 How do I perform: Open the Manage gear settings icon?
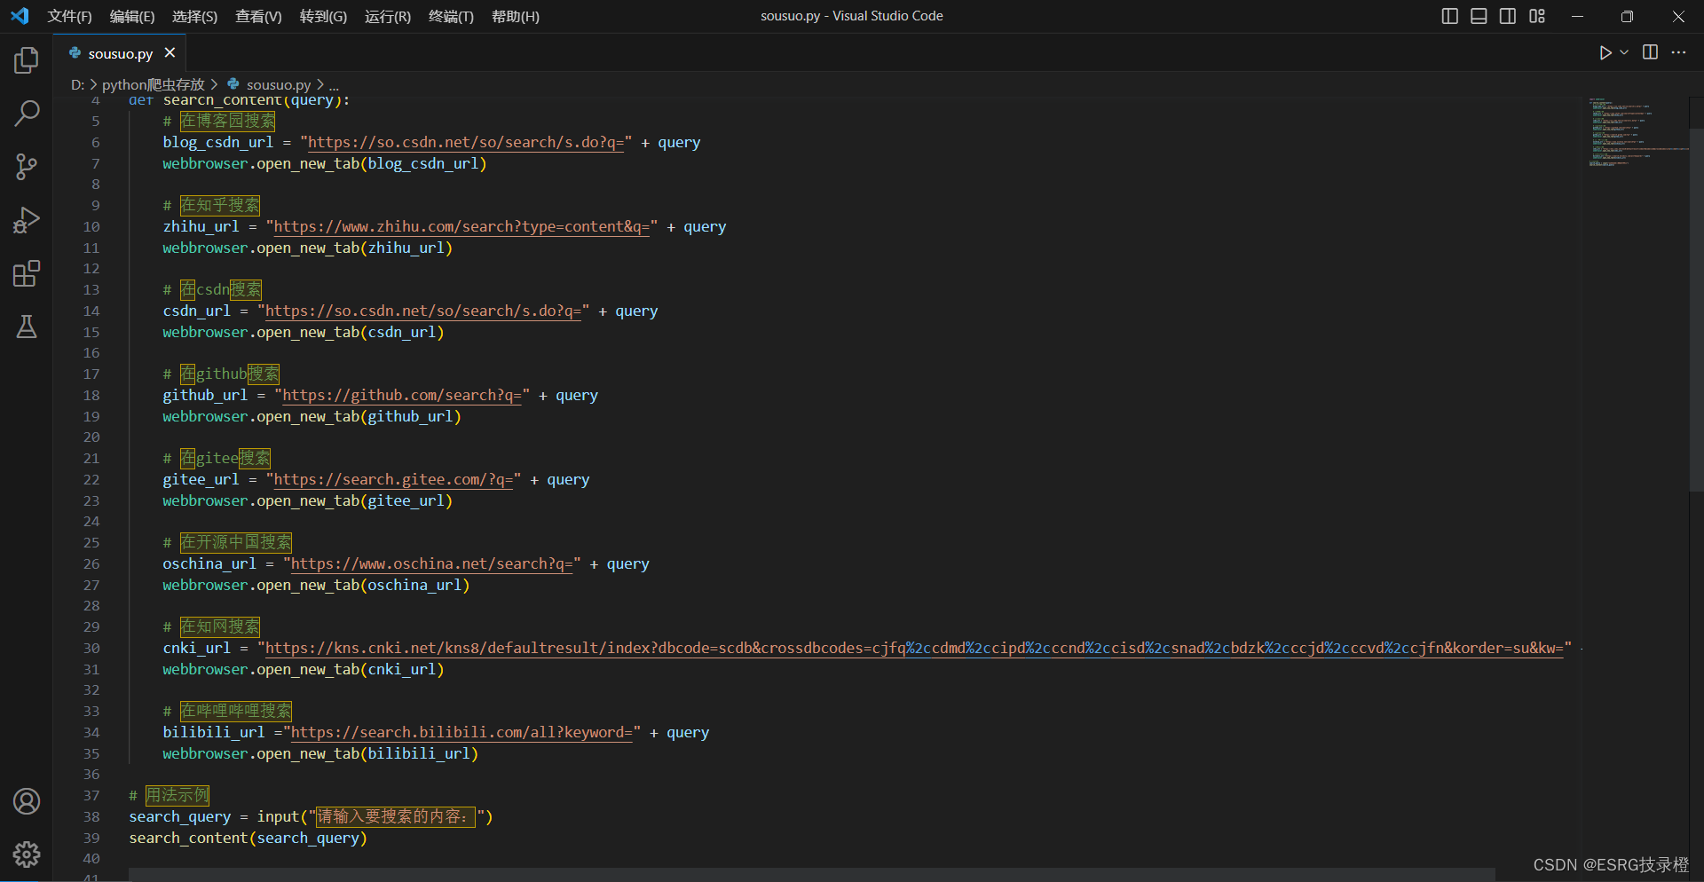tap(27, 854)
